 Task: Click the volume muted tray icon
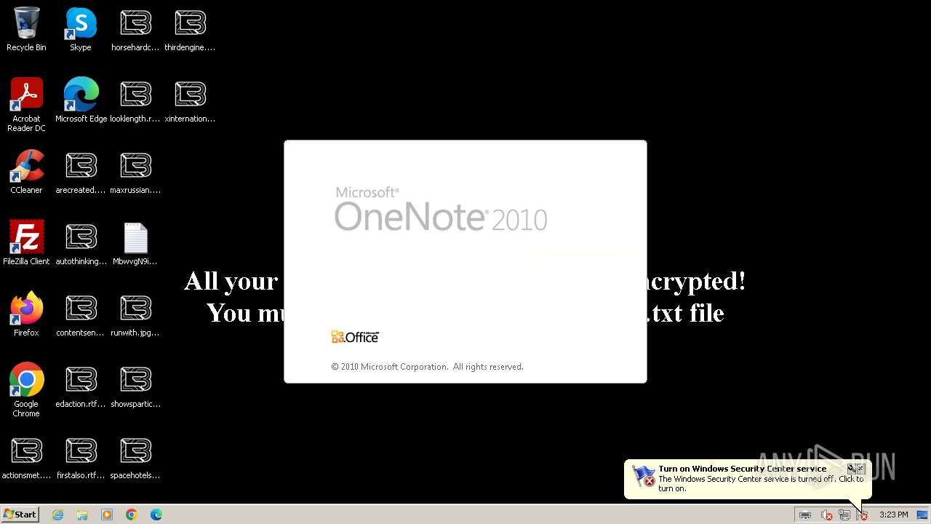click(x=826, y=515)
